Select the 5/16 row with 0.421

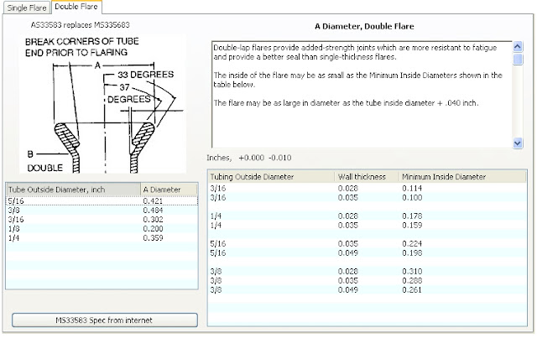102,200
